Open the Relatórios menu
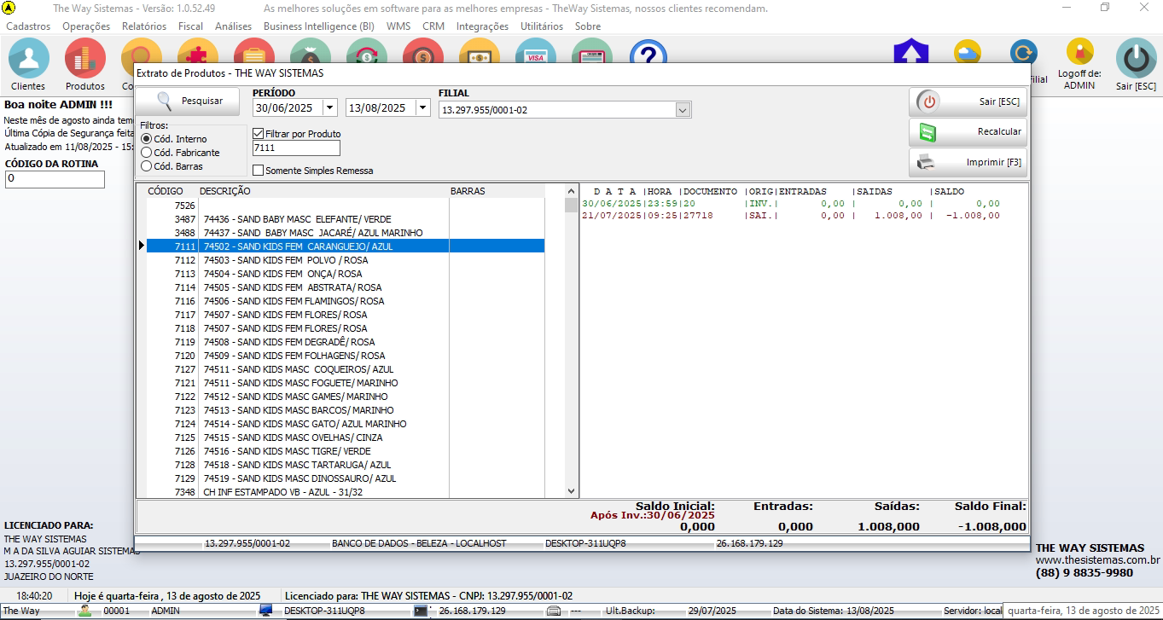This screenshot has width=1163, height=620. 143,26
